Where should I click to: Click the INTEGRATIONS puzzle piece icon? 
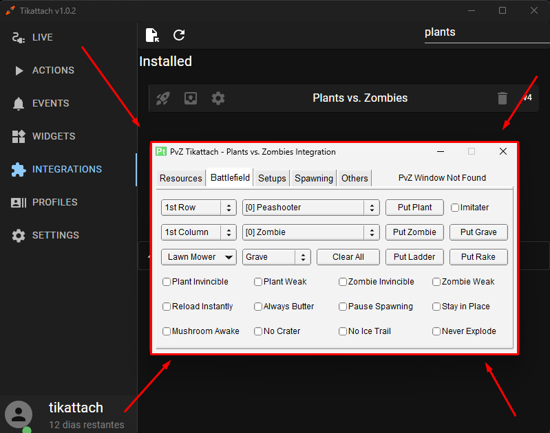(18, 170)
